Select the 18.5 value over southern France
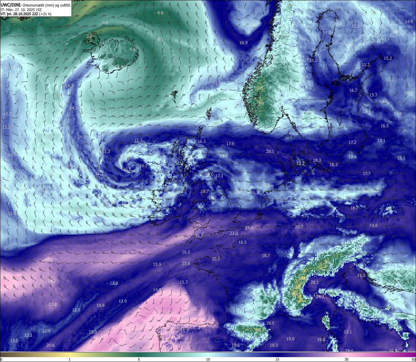Screen dimensions: 416x362 pos(270,323)
